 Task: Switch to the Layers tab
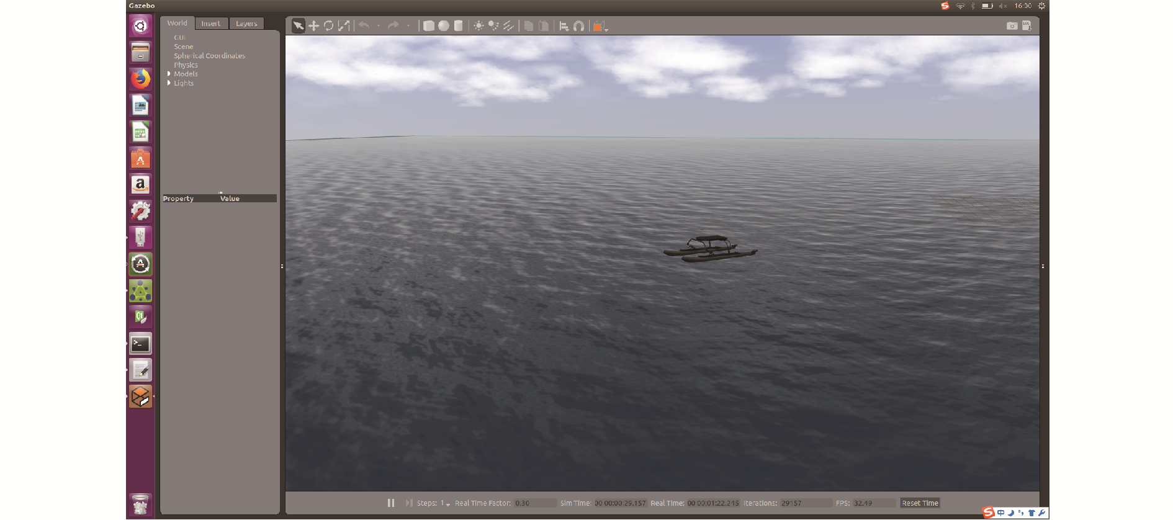tap(246, 24)
